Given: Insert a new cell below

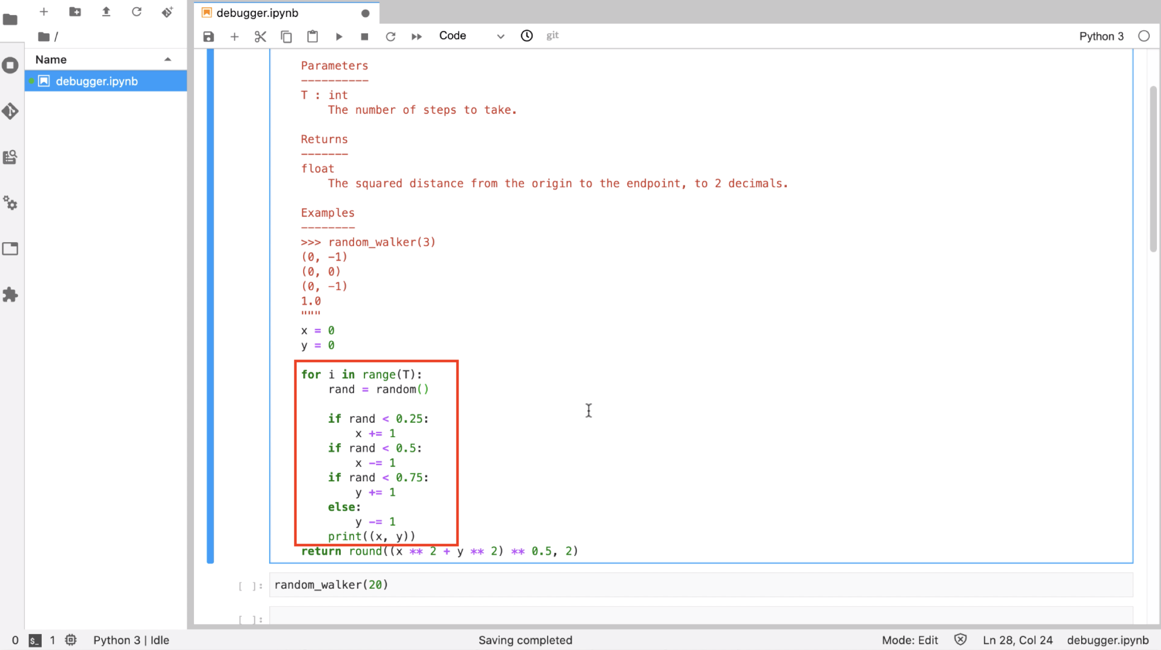Looking at the screenshot, I should point(235,36).
